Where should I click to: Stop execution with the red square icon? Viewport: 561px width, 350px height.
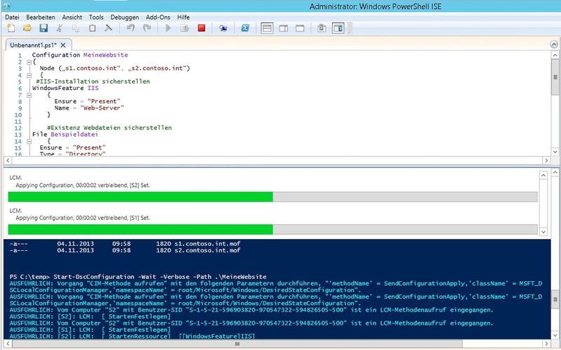point(201,28)
